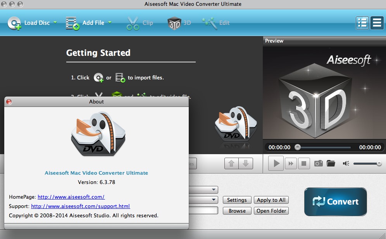The image size is (386, 239).
Task: Click the Load Disc icon
Action: pyautogui.click(x=14, y=23)
